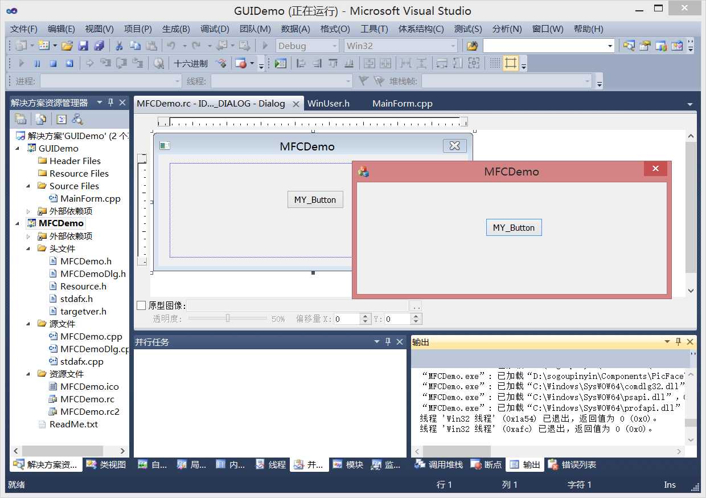Select MY_Button in the dialog editor
The height and width of the screenshot is (498, 706).
click(x=315, y=199)
